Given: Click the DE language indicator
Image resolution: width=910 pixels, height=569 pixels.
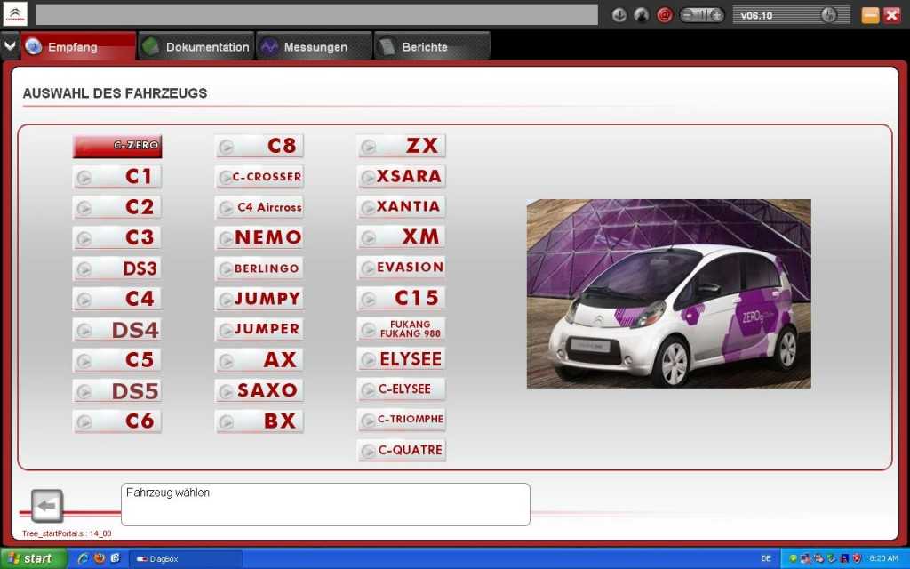Looking at the screenshot, I should pos(766,558).
